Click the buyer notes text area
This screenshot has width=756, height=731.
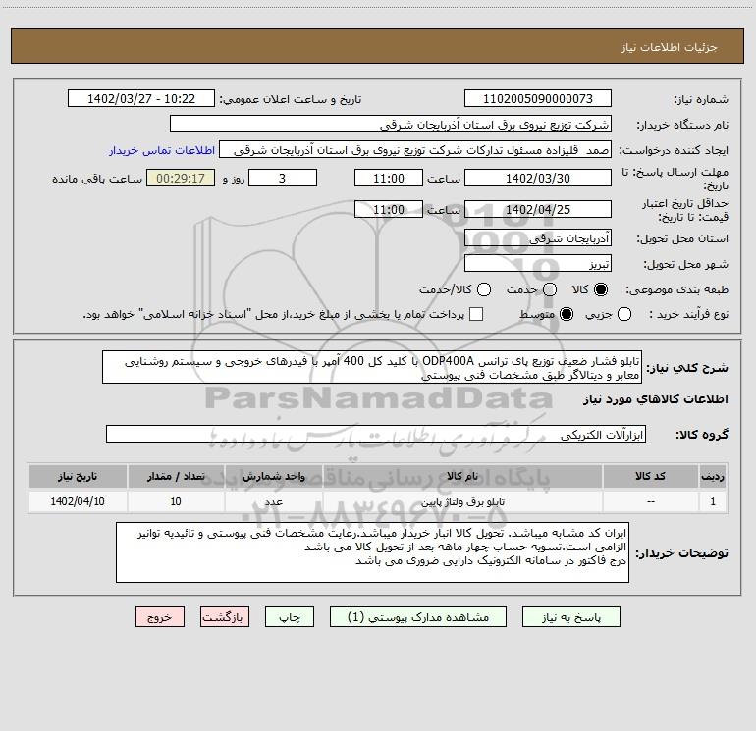372,552
